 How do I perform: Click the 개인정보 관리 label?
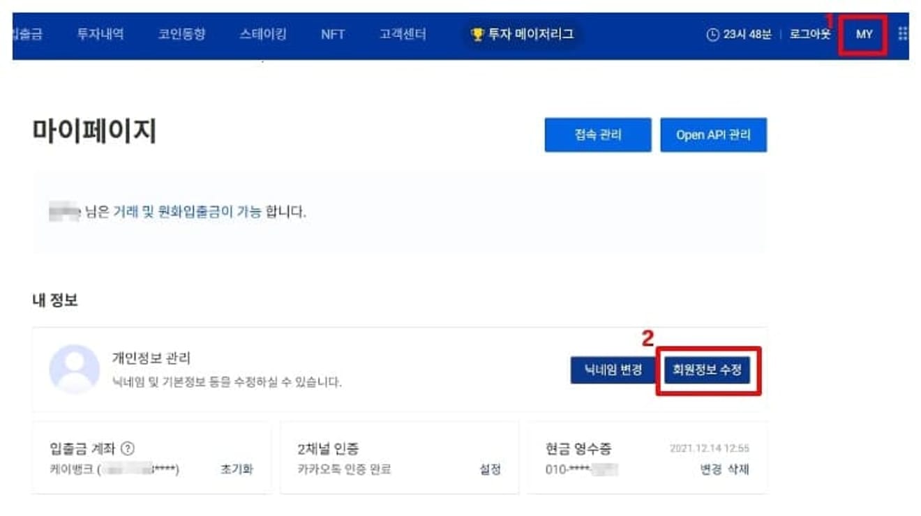151,358
